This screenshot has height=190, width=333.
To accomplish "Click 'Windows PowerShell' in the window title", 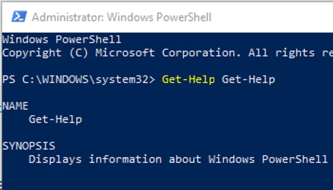I will [159, 18].
